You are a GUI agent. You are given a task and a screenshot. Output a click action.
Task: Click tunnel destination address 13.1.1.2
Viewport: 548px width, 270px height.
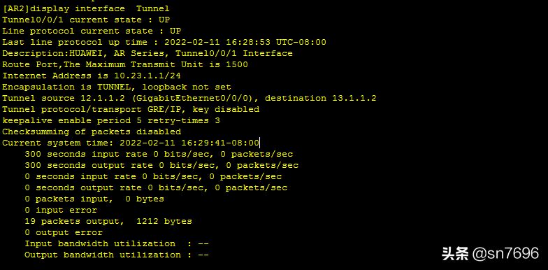[354, 98]
